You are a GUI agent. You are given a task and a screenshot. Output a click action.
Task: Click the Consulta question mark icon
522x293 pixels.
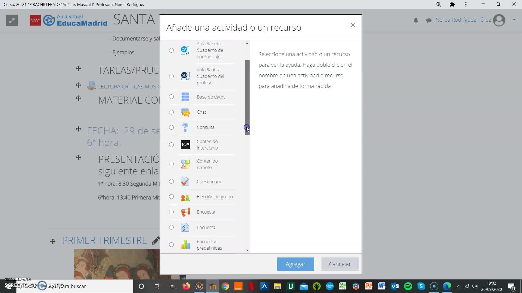pyautogui.click(x=185, y=127)
